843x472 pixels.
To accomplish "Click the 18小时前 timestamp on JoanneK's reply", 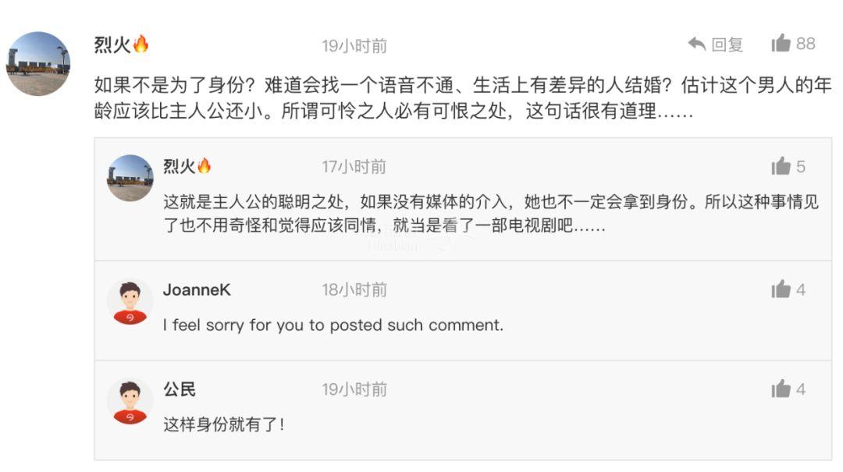I will point(355,290).
